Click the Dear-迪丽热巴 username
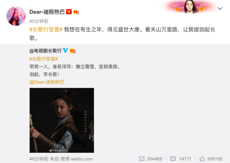 (47, 12)
